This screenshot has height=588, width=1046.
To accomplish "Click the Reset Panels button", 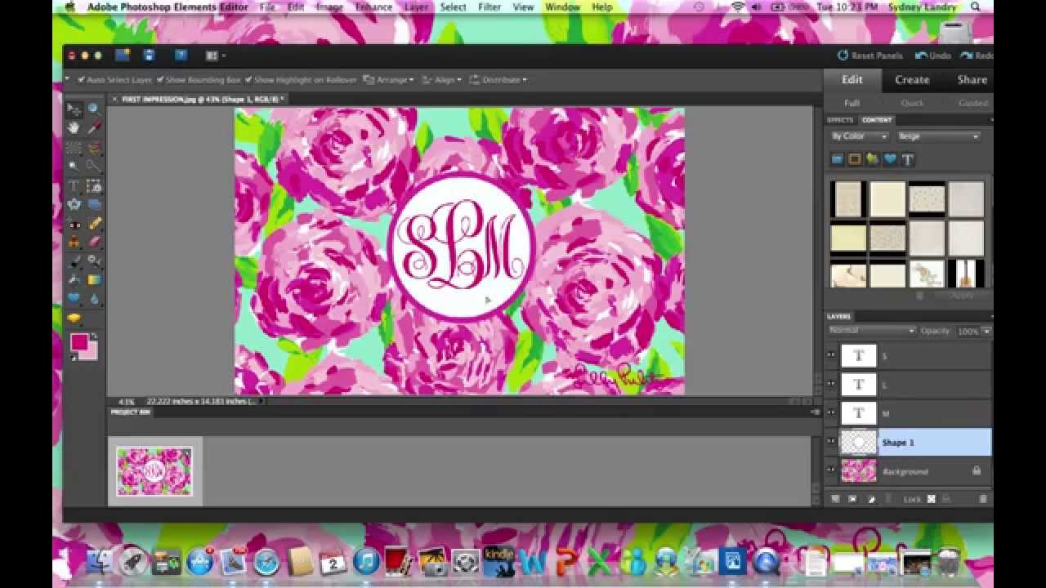I will (869, 56).
